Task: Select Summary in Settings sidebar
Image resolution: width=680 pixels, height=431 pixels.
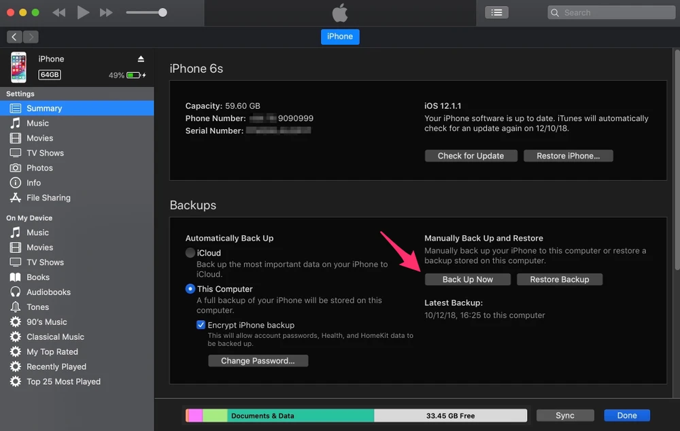Action: (44, 108)
